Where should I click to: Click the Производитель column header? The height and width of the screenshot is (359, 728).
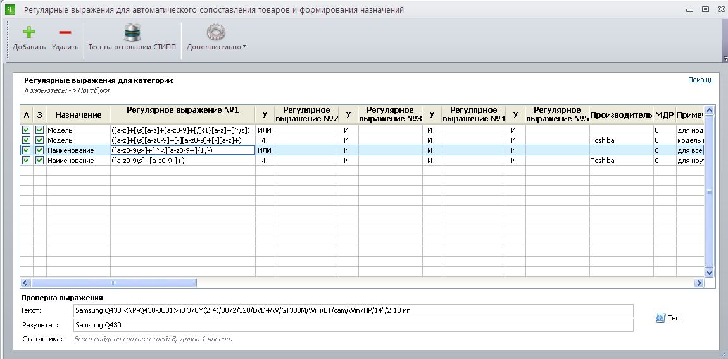[621, 114]
